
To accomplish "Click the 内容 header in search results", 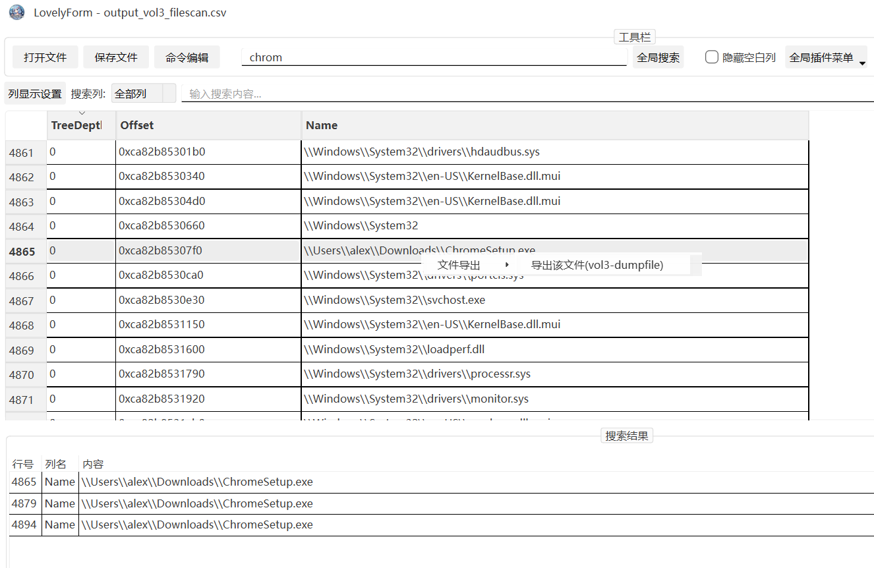I will [x=93, y=464].
